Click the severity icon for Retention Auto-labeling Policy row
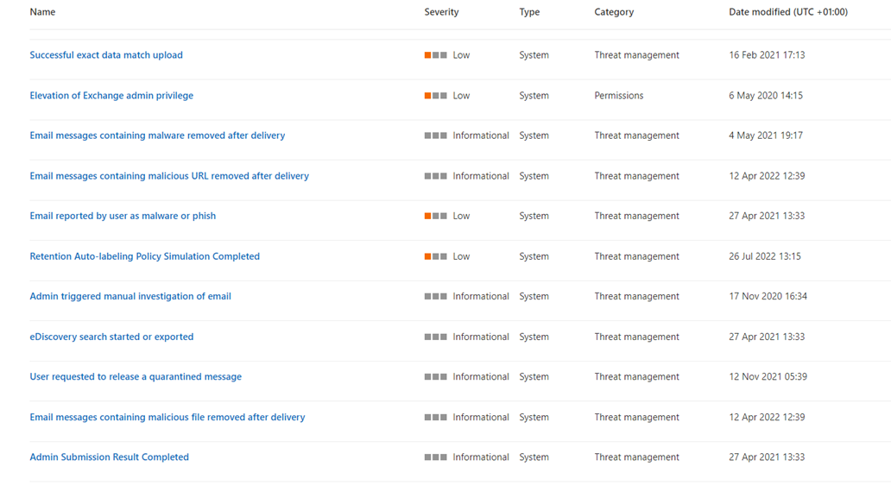The image size is (891, 485). (x=435, y=256)
